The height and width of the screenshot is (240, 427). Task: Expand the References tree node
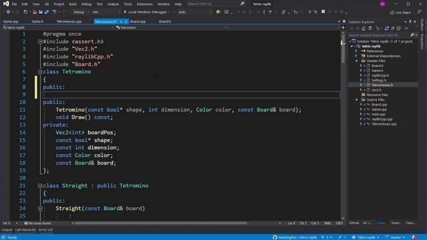(356, 51)
